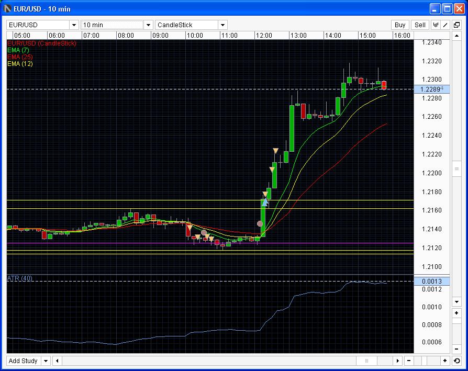The height and width of the screenshot is (371, 468).
Task: Minimize the EUR/USD chart window
Action: coord(435,9)
